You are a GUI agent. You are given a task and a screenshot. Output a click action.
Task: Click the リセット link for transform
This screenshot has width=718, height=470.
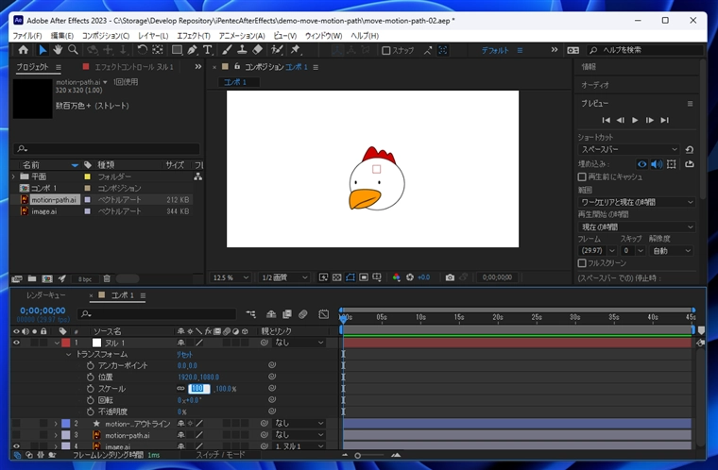pos(185,354)
